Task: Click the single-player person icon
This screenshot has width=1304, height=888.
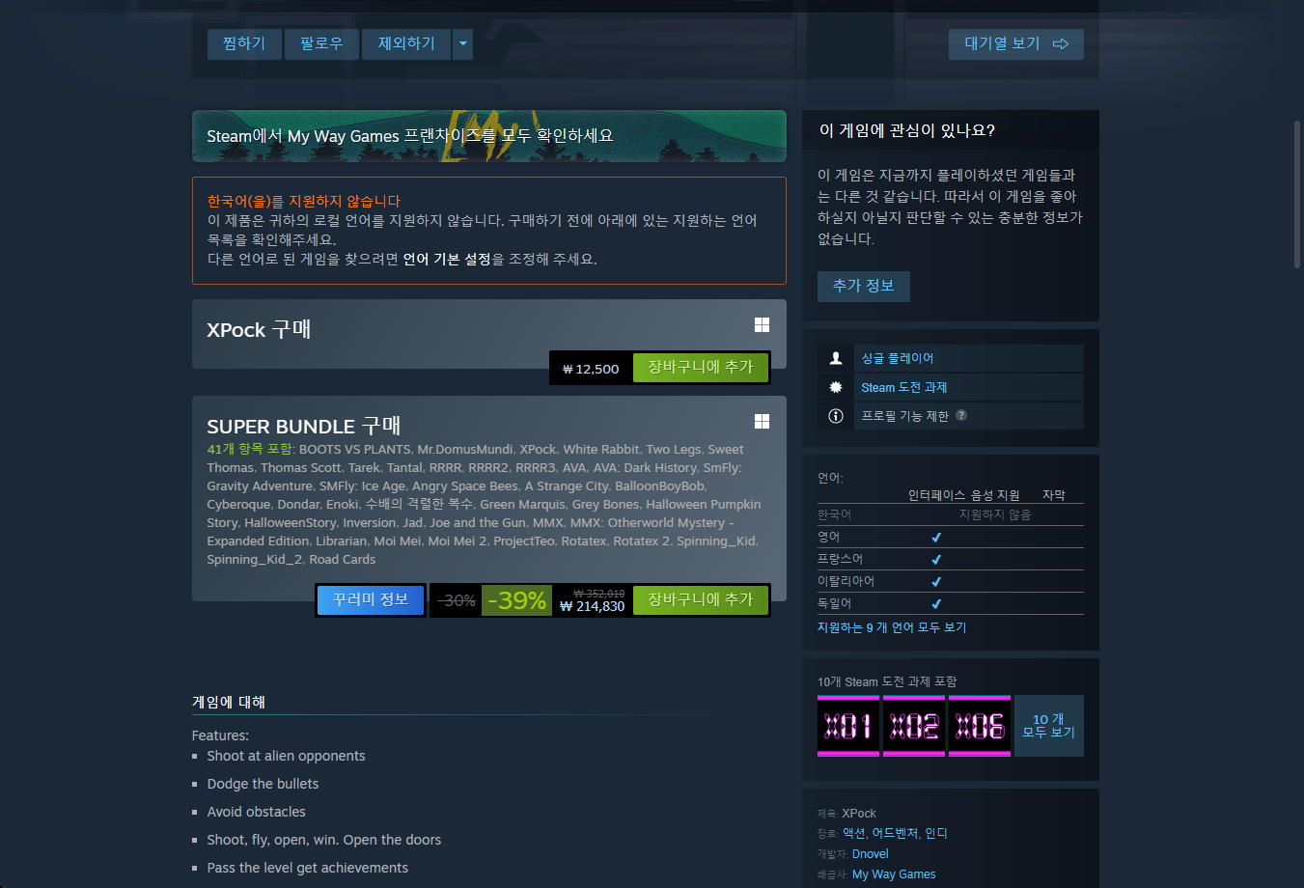Action: tap(836, 358)
